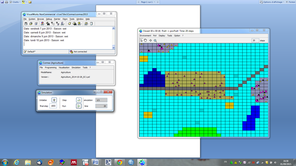Open Environment menu in grid window
This screenshot has height=166, width=296.
[x=145, y=35]
